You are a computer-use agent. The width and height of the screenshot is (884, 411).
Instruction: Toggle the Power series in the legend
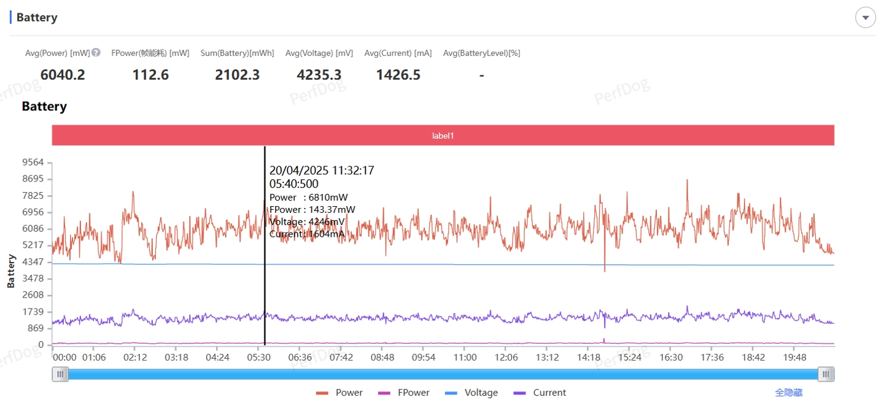click(x=339, y=393)
